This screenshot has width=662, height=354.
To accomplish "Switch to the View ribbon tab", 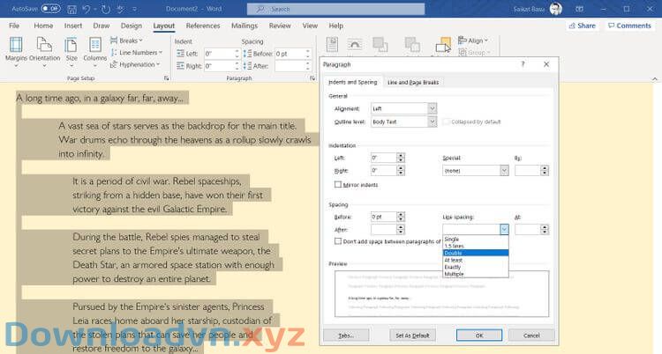I will (x=310, y=26).
